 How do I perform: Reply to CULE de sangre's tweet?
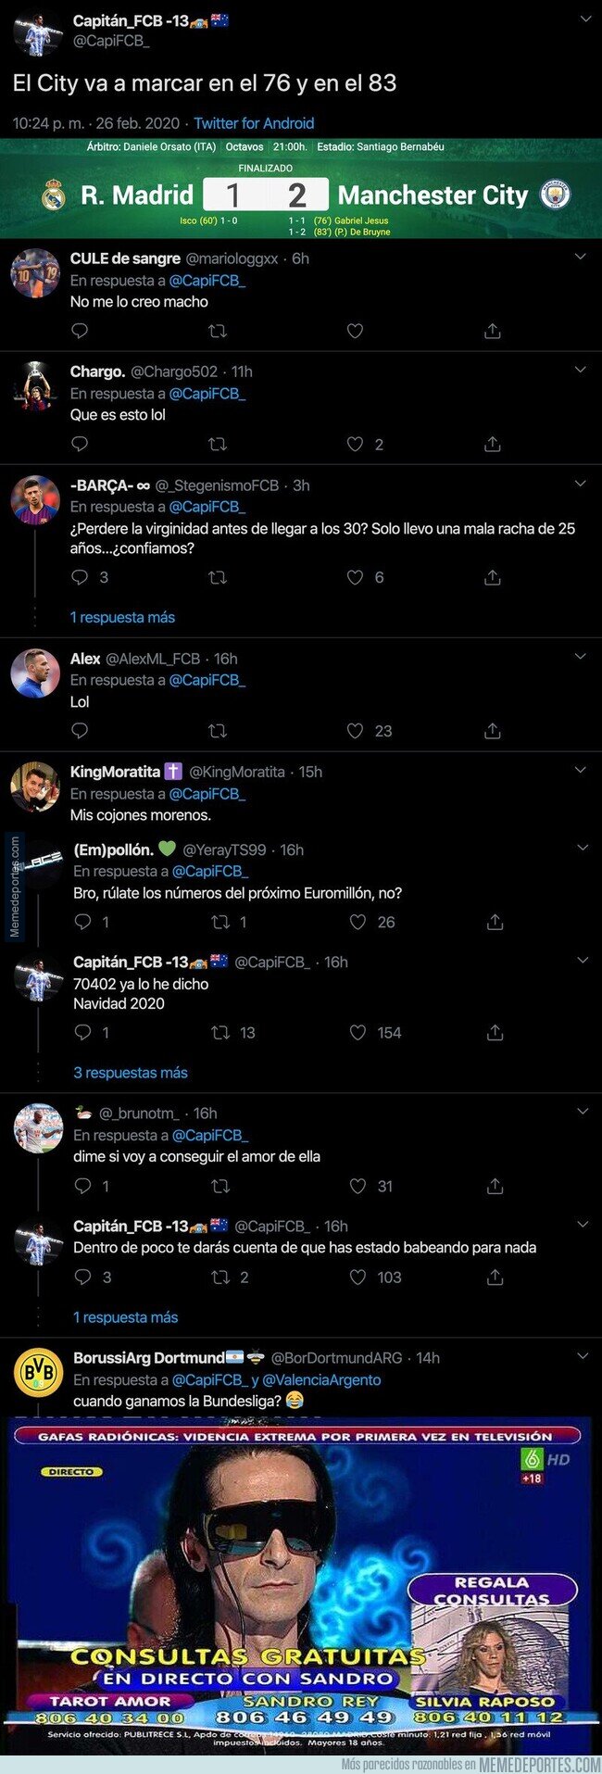(80, 331)
